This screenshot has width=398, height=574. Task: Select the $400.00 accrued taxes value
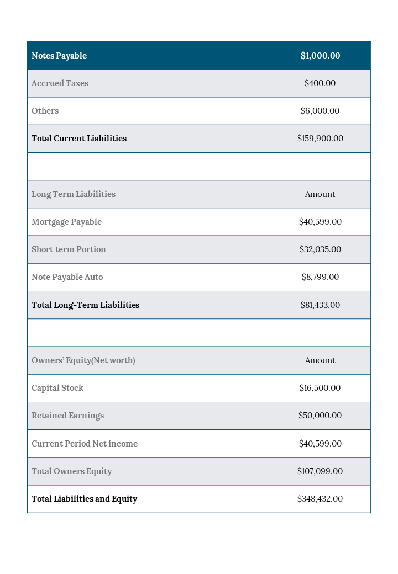(x=320, y=83)
